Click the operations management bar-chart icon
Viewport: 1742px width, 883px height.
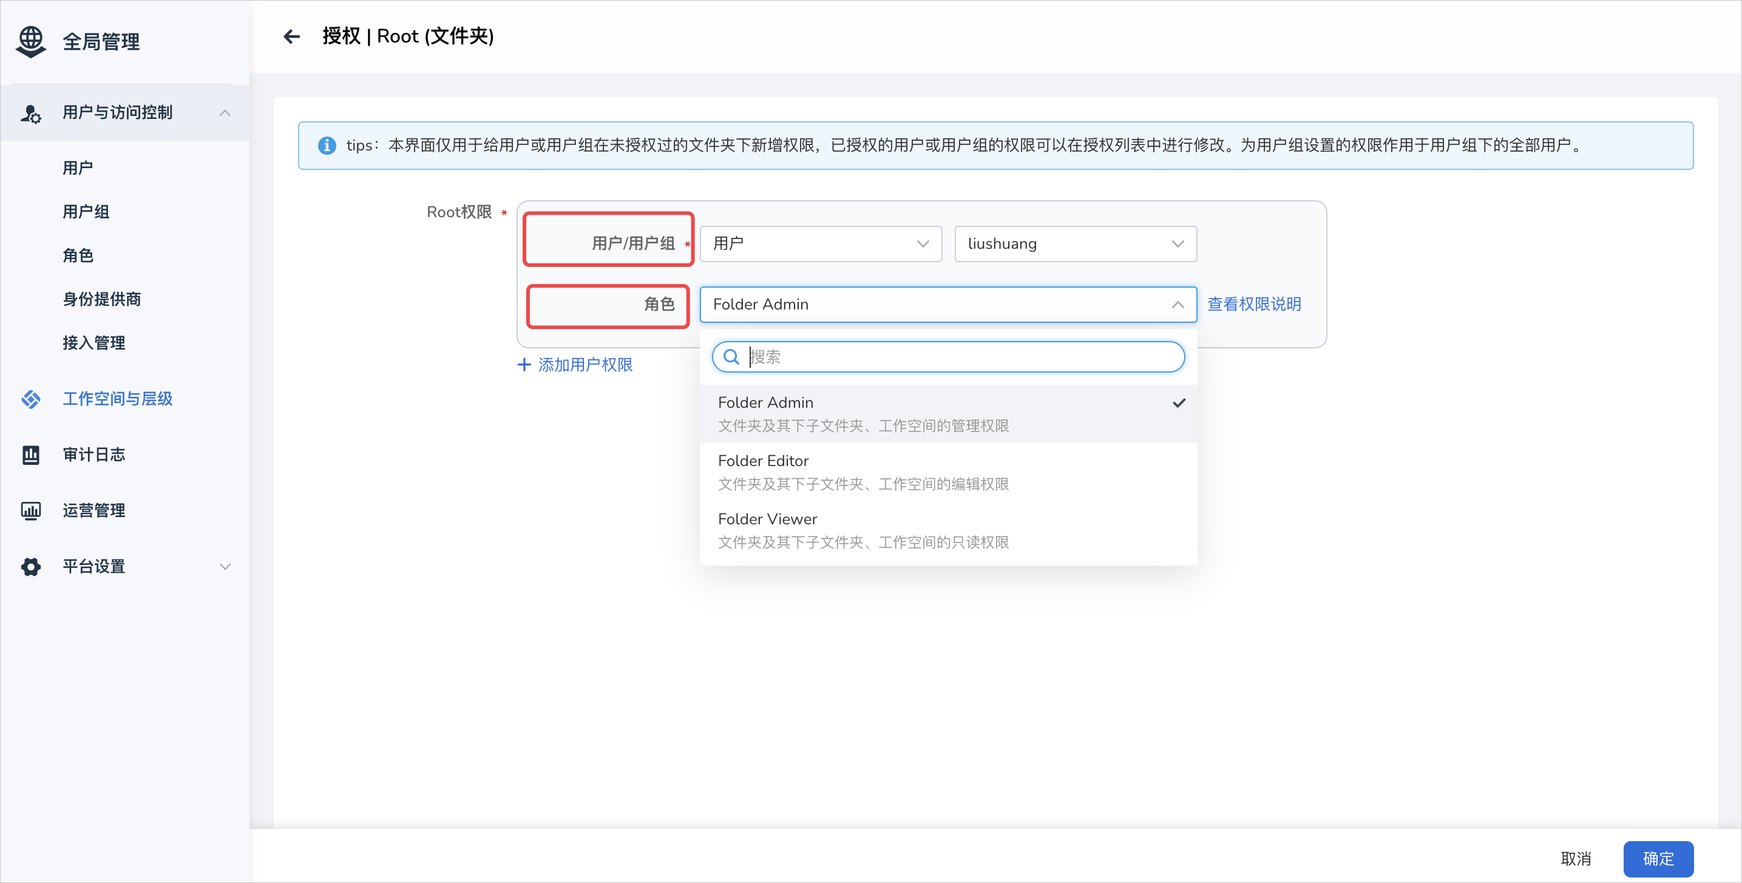click(30, 510)
